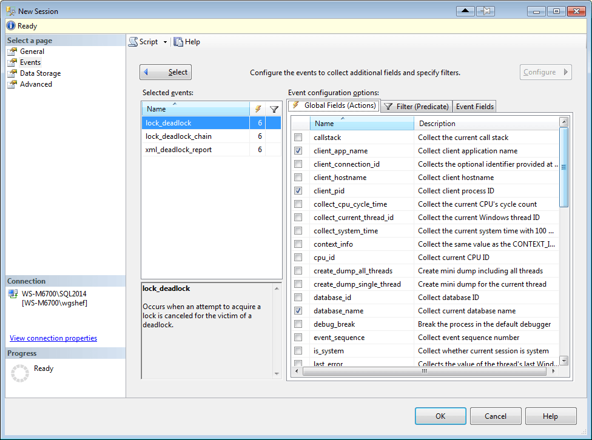Click the filter column header icon
This screenshot has width=592, height=440.
(x=274, y=108)
